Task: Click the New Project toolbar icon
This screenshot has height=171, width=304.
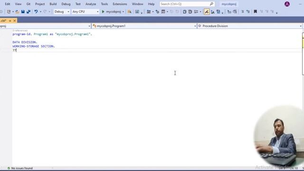Action: pyautogui.click(x=9, y=12)
